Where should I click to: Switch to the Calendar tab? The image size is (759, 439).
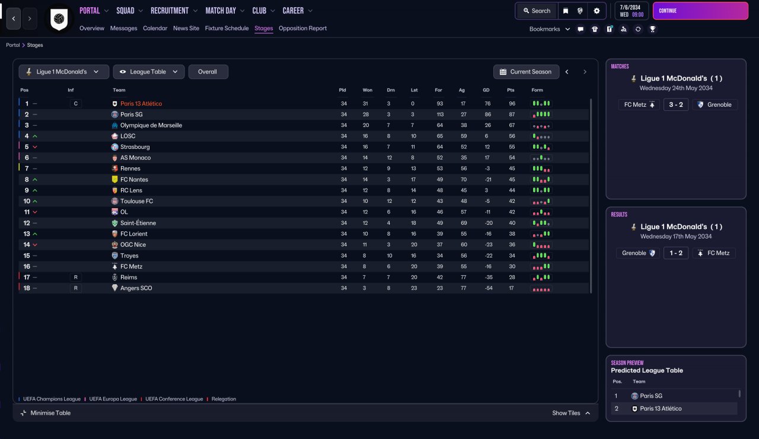pyautogui.click(x=155, y=28)
